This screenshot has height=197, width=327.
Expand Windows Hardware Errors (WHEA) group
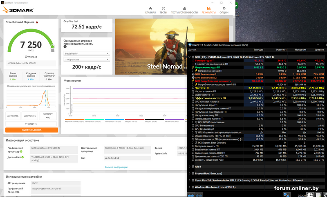click(190, 187)
